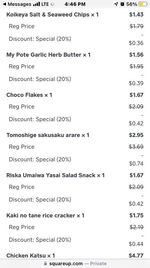
Task: Tap the padlock icon beside squareup.com
Action: pos(45,263)
